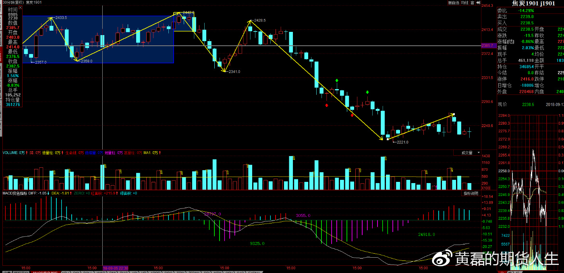The image size is (564, 273).
Task: Click the collapse side panel arrow icon
Action: point(478,3)
